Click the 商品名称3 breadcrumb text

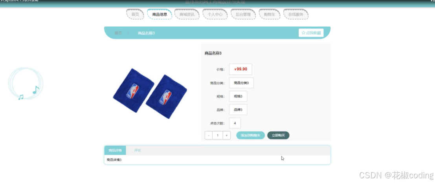[146, 33]
